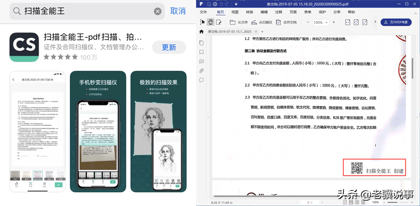Go to previous page in status bar
The height and width of the screenshot is (206, 420).
(x=297, y=203)
